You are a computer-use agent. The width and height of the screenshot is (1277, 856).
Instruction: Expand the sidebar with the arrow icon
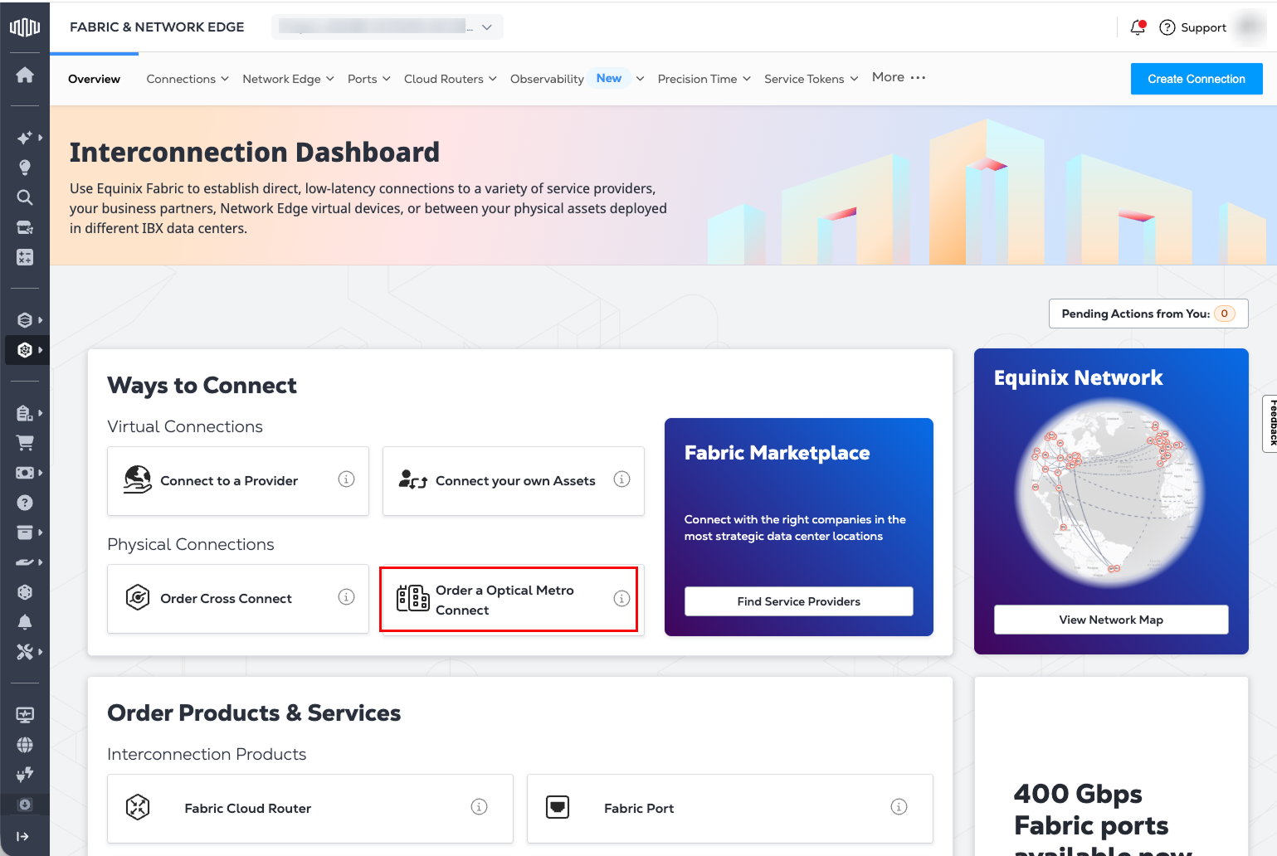[22, 836]
